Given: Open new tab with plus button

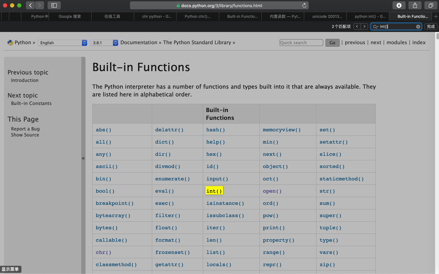Looking at the screenshot, I should coord(436,16).
